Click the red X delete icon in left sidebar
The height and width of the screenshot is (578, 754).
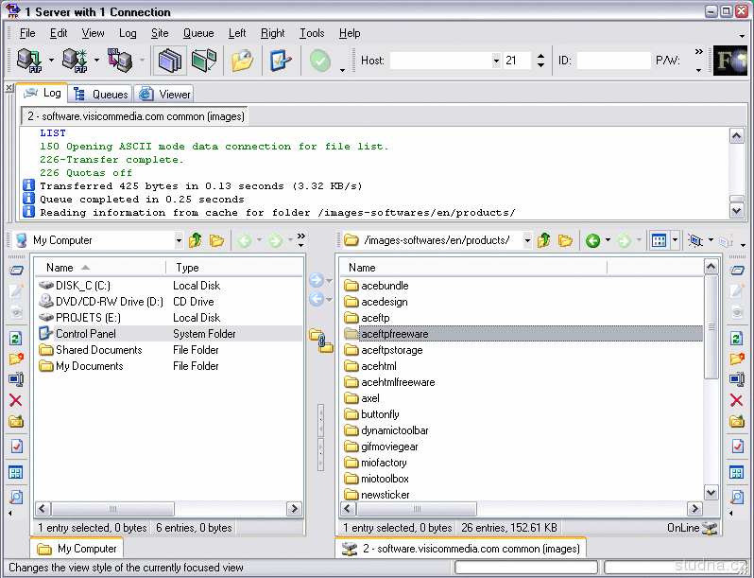point(15,400)
